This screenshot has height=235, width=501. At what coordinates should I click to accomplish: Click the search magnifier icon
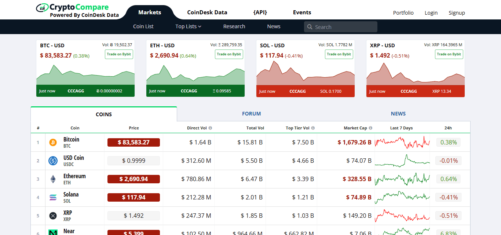(310, 27)
